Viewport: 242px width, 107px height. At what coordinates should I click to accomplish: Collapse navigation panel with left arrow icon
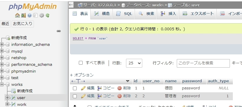71,5
